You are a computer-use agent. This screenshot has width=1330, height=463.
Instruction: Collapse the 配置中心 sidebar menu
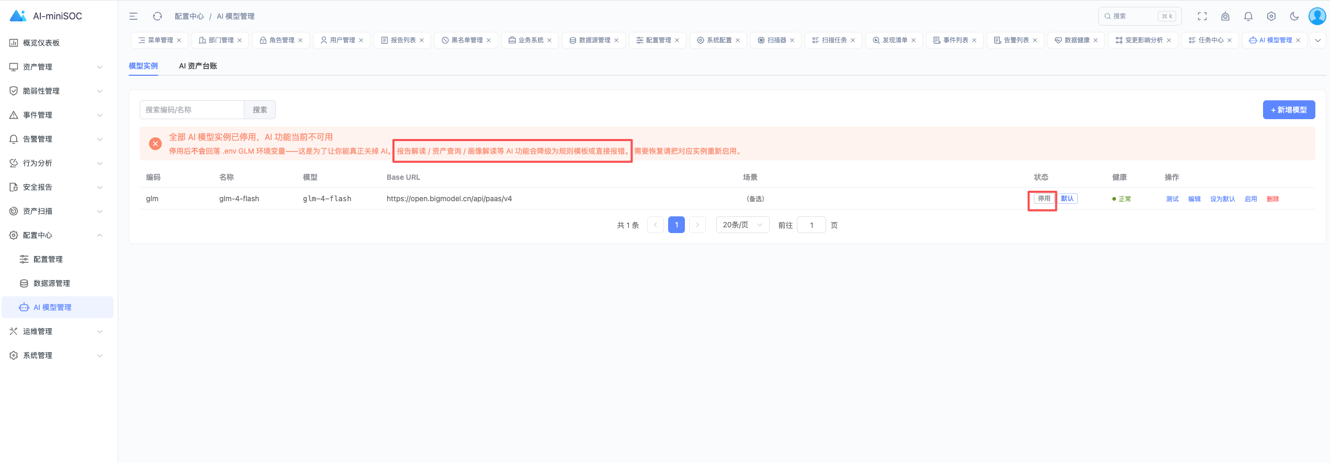click(x=58, y=235)
